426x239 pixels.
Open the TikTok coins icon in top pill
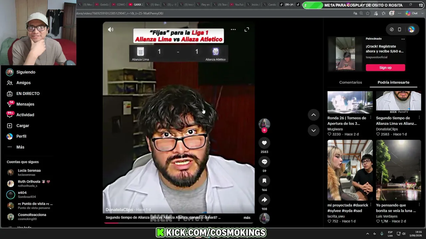pos(392,30)
